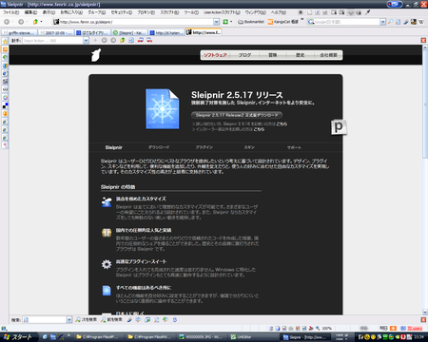The image size is (428, 342).
Task: Open the お気に入り(A) menu
Action: coord(71,12)
